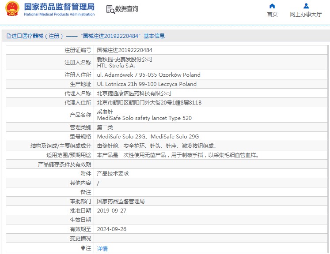
Task: Click the 网上办事大厅 user icon
Action: 306,6
